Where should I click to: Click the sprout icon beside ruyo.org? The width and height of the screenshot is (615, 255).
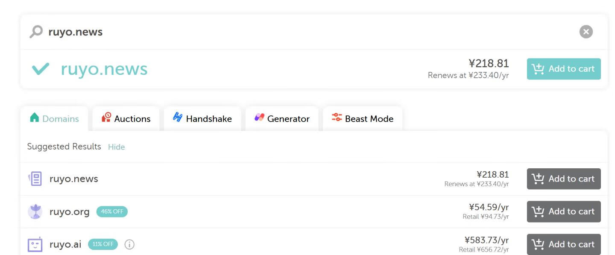click(x=35, y=211)
